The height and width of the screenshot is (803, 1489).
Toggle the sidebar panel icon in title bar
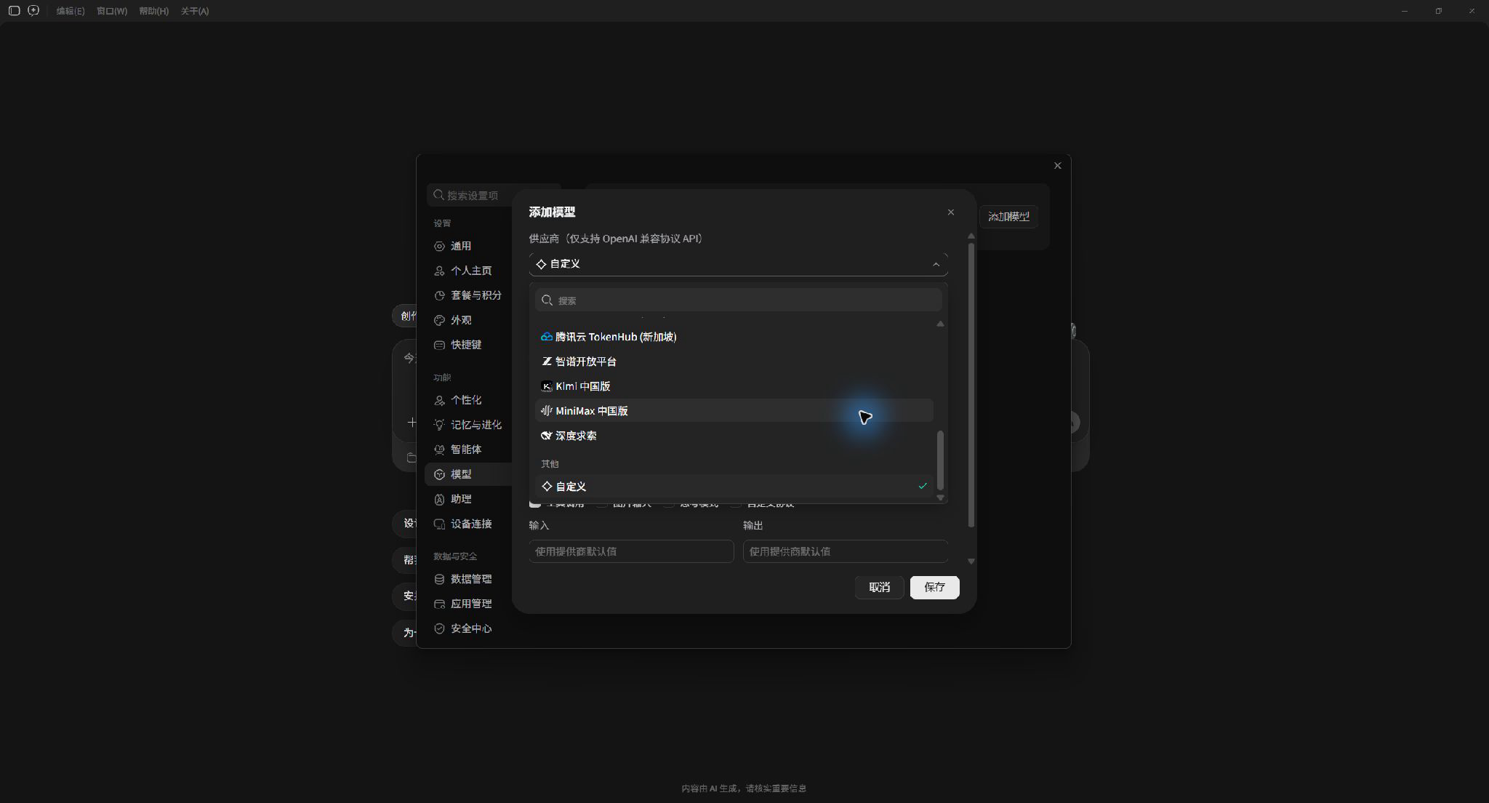point(14,11)
